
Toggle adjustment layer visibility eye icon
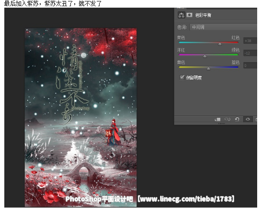pyautogui.click(x=248, y=119)
